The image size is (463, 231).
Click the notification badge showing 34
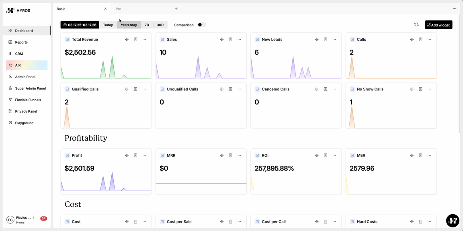[43, 219]
